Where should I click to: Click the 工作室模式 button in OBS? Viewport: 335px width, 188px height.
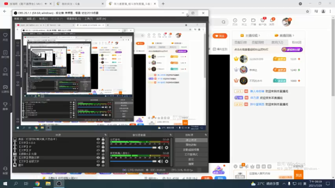pos(191,155)
